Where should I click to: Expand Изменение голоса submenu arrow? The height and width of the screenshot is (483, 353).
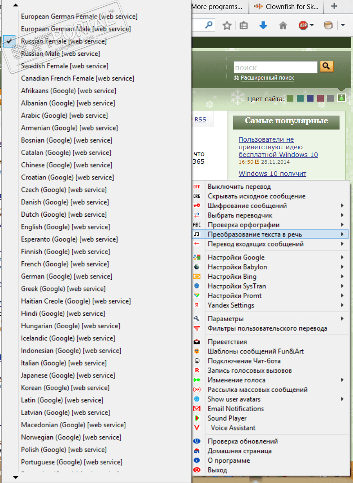(342, 380)
